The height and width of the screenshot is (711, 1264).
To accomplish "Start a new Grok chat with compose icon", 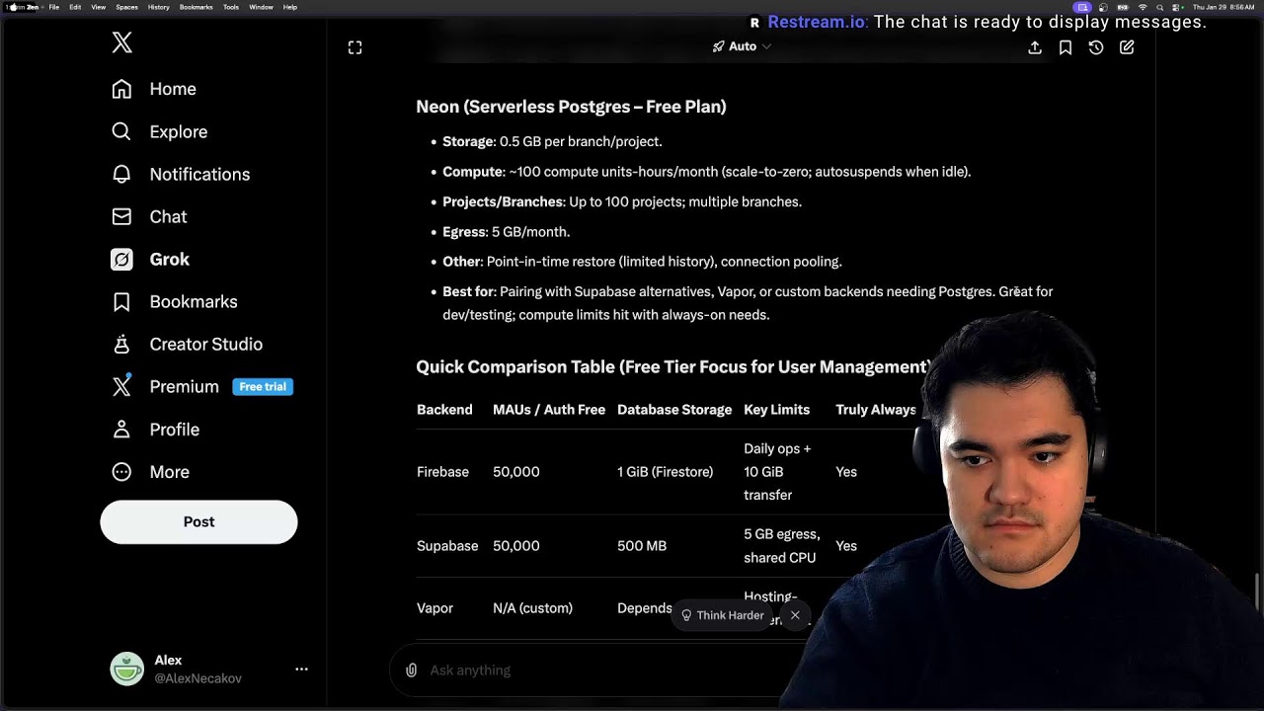I will [1127, 47].
